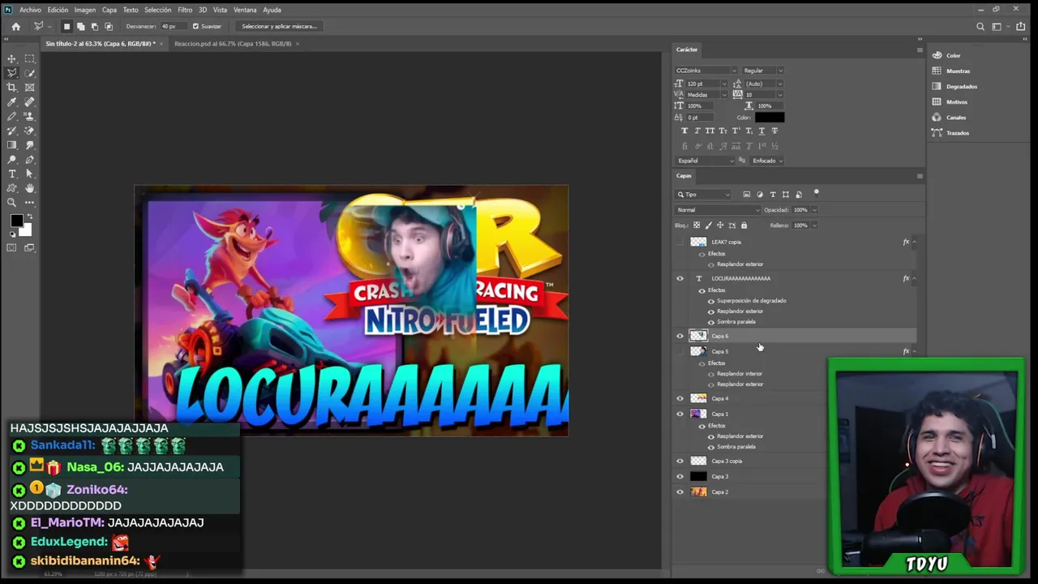Image resolution: width=1038 pixels, height=584 pixels.
Task: Show the LEAK? copia layer
Action: tap(680, 242)
